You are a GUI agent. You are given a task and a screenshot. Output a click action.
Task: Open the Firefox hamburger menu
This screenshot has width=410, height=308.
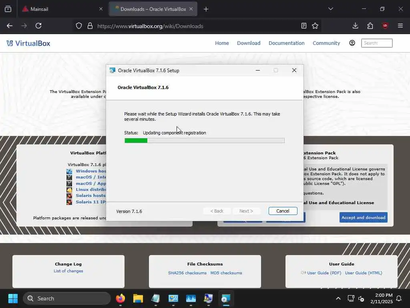[400, 26]
